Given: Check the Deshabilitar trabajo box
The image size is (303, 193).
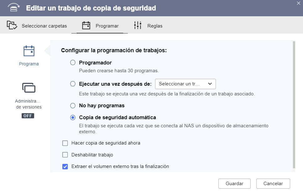Looking at the screenshot, I should (65, 155).
